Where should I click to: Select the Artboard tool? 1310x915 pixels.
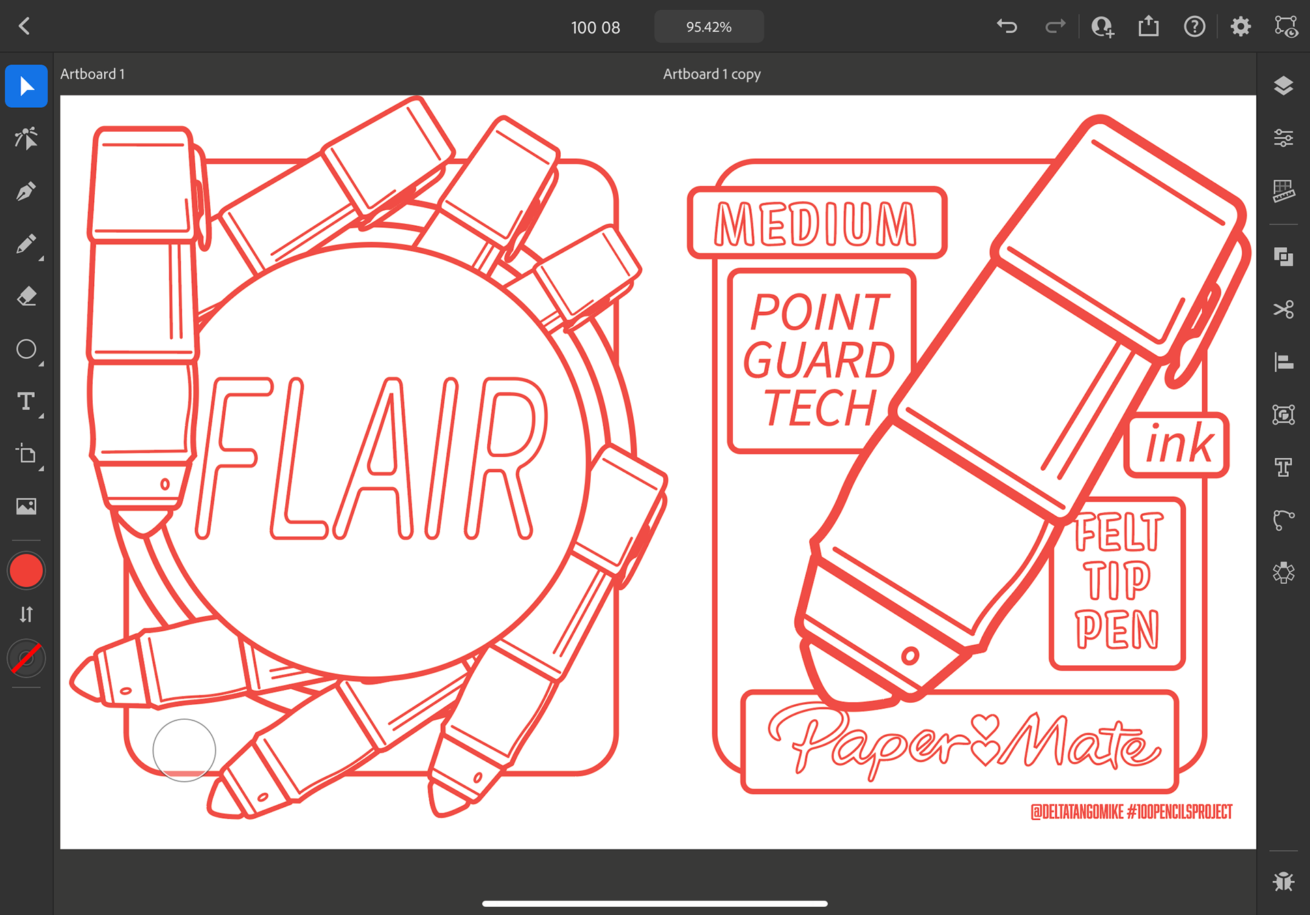pos(27,454)
